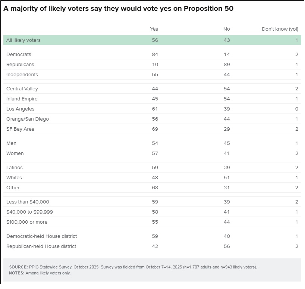Click the "Less than $40,000" row label
Viewport: 305px width, 289px height.
pos(28,202)
